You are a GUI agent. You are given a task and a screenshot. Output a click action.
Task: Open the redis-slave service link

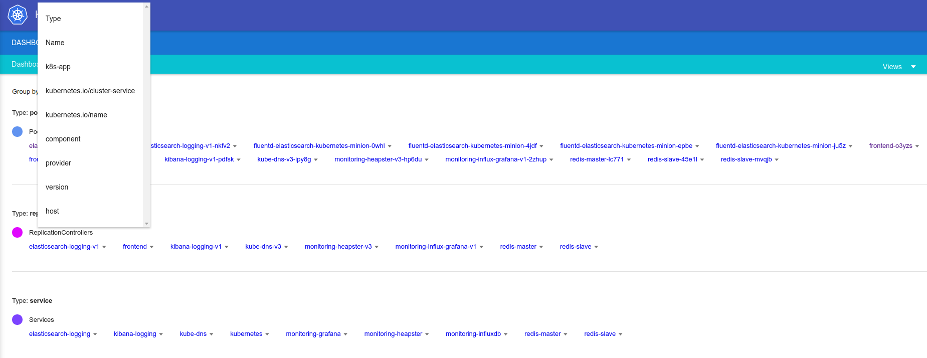(600, 334)
